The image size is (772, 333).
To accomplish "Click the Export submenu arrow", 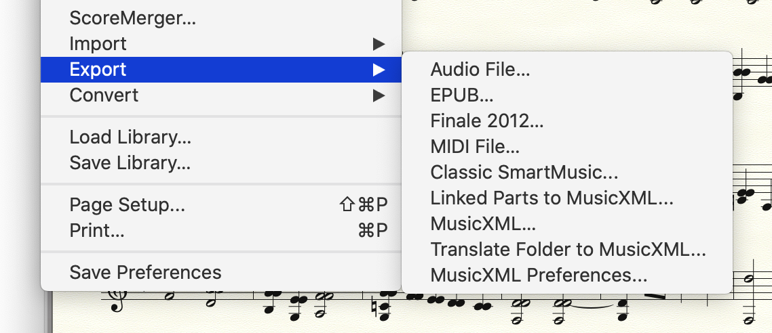I will click(379, 70).
